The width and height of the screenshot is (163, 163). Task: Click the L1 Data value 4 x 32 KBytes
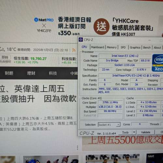click(x=148, y=102)
